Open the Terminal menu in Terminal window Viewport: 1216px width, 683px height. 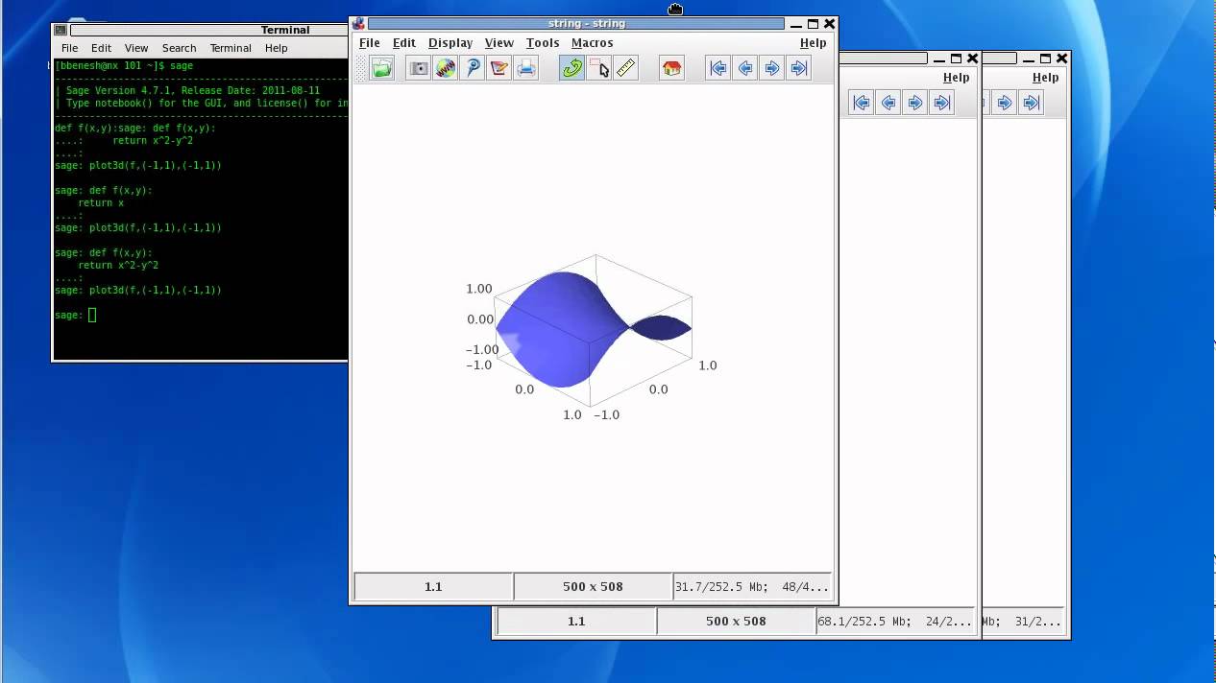(x=231, y=48)
